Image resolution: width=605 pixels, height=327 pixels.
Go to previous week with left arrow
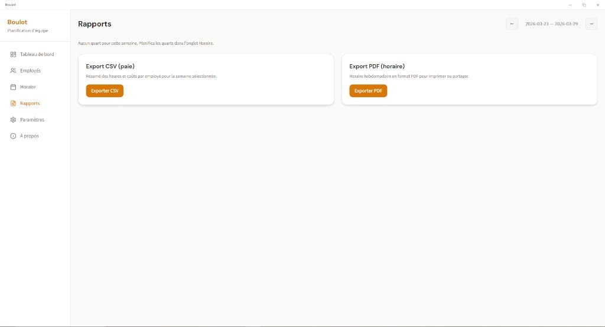(x=512, y=24)
